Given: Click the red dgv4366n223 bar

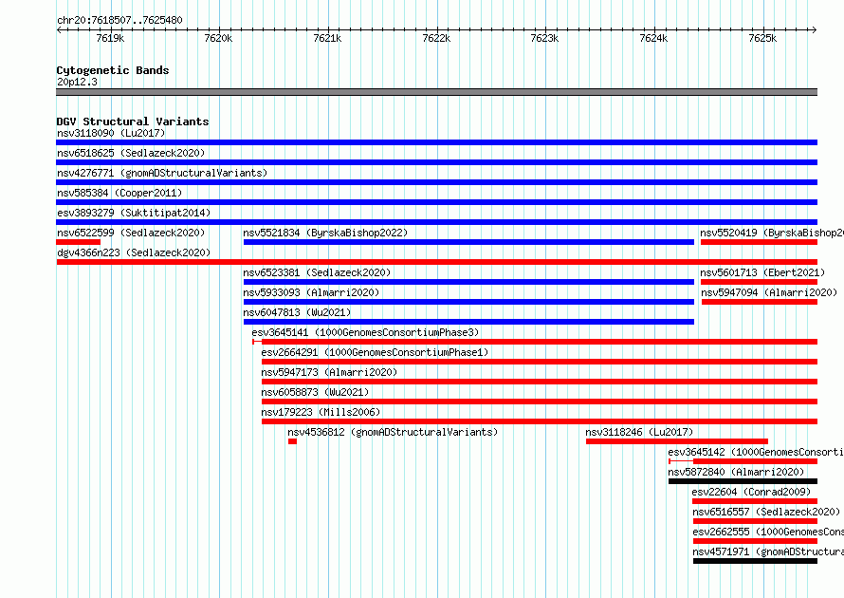Looking at the screenshot, I should 436,262.
